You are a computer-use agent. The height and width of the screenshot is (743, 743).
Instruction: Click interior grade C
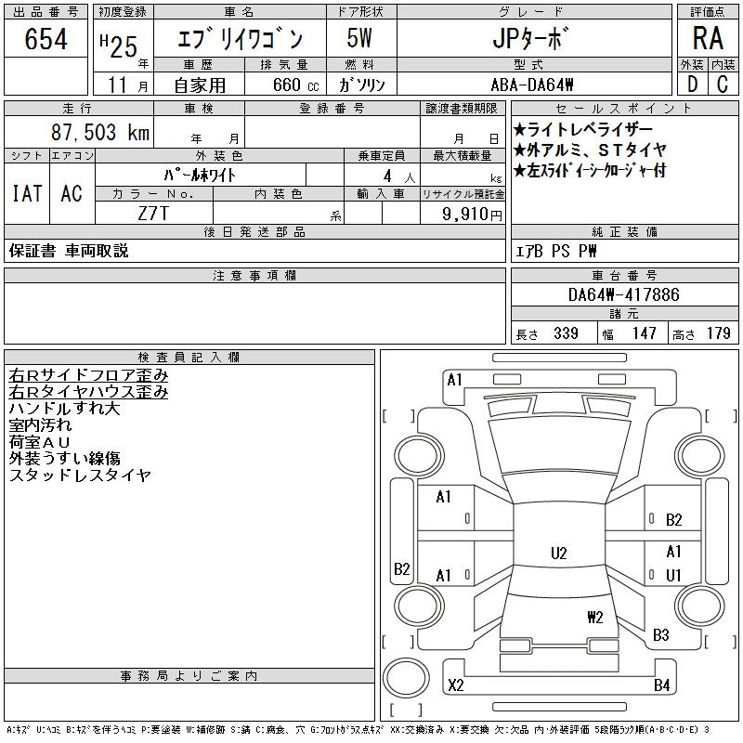(x=723, y=85)
